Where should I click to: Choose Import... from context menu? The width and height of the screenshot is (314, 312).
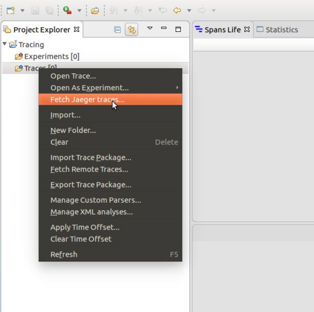pyautogui.click(x=110, y=115)
